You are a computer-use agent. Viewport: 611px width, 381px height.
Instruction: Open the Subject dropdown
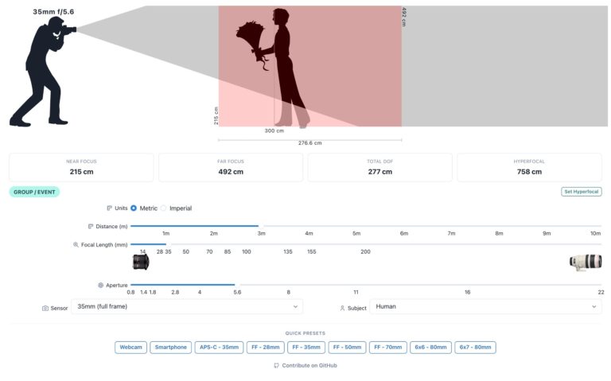485,306
